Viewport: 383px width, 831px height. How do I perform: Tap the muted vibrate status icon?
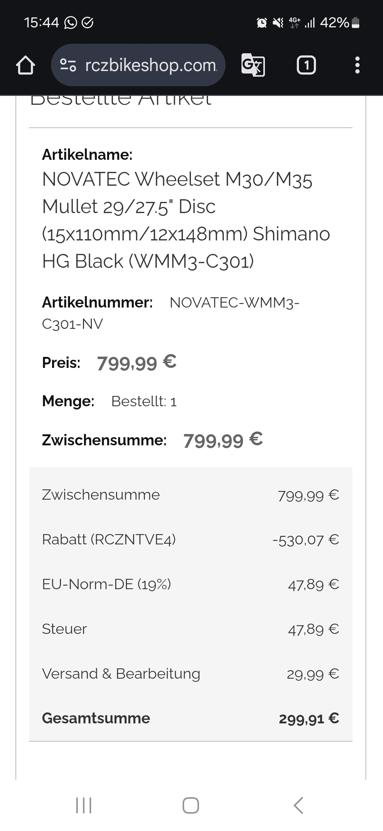pyautogui.click(x=278, y=23)
